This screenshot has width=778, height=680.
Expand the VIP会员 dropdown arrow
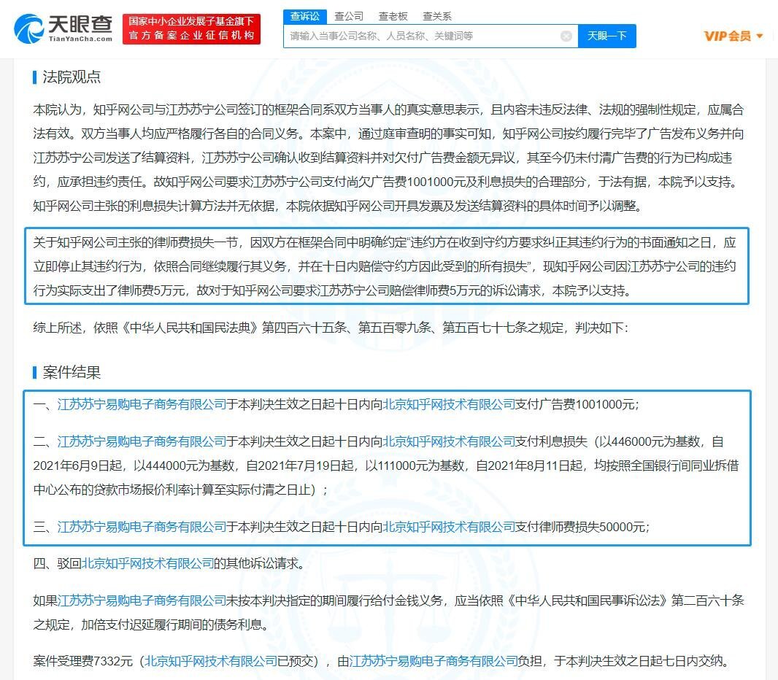[x=760, y=36]
